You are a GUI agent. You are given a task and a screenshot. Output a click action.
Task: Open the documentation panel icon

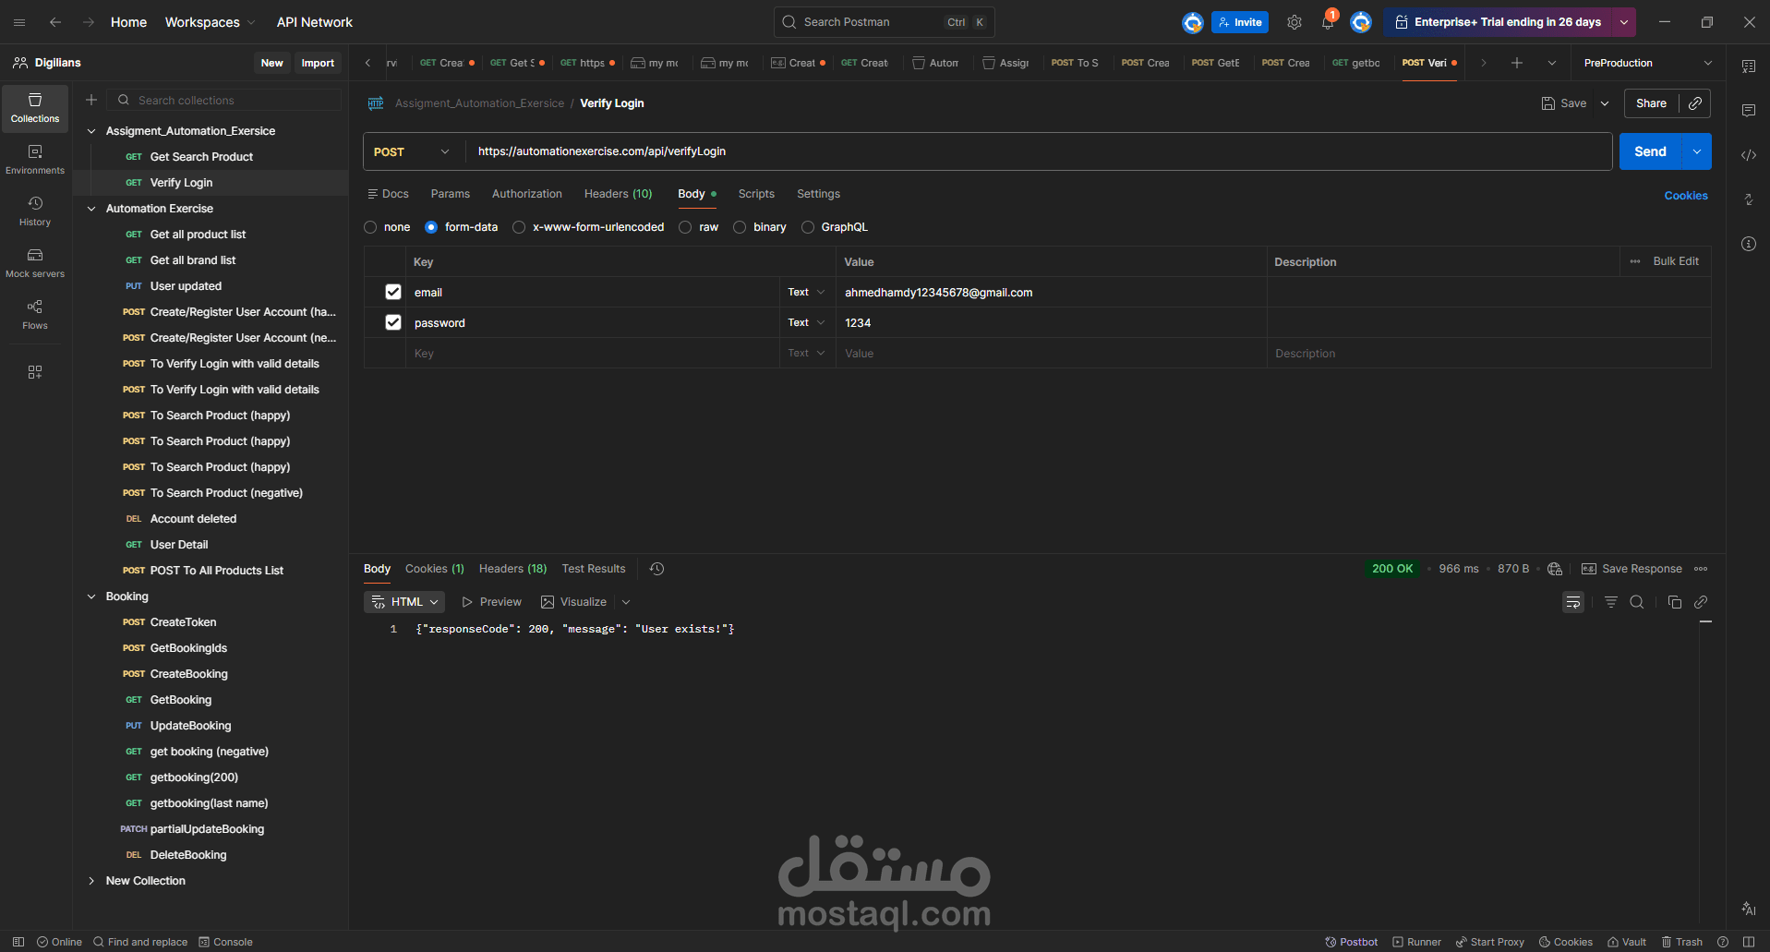(1749, 66)
